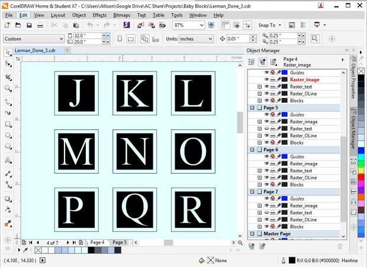367x268 pixels.
Task: Select the Parallel Dimension tool
Action: click(8, 174)
